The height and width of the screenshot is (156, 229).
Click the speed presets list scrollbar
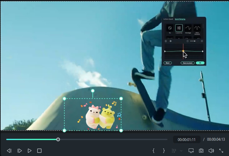click(203, 27)
